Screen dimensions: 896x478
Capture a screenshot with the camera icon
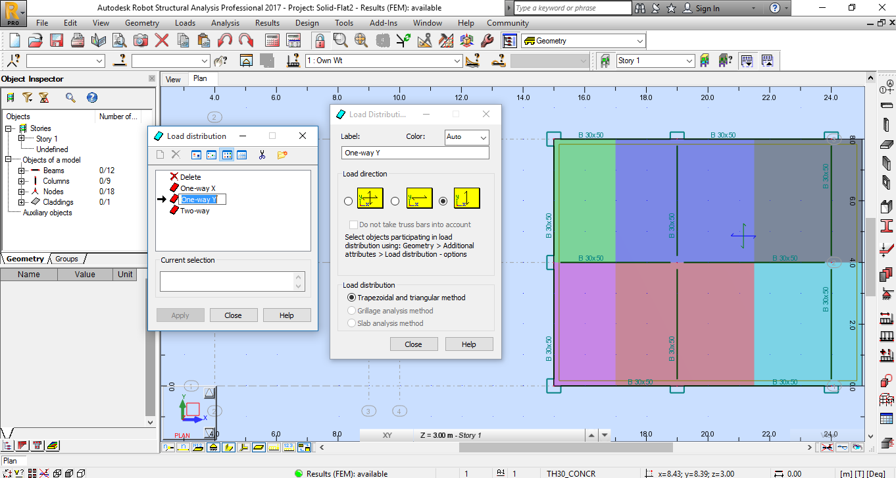point(141,40)
